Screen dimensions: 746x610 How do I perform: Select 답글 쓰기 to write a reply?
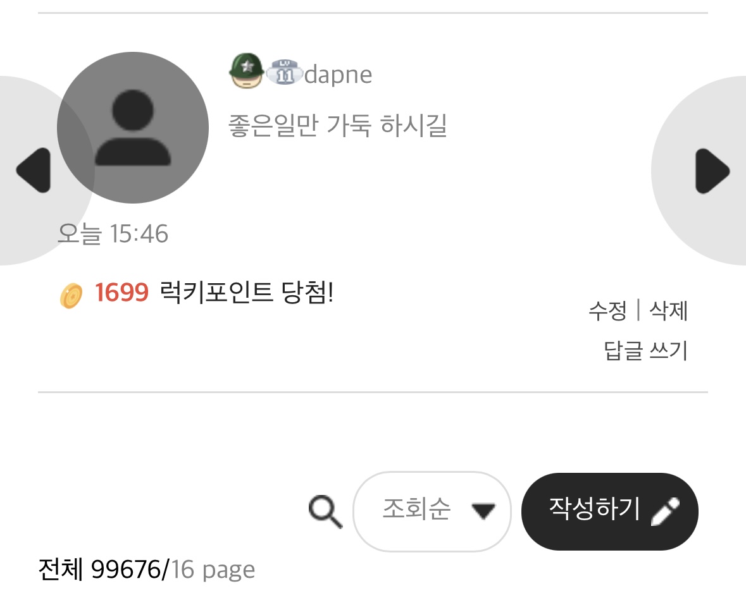click(645, 350)
